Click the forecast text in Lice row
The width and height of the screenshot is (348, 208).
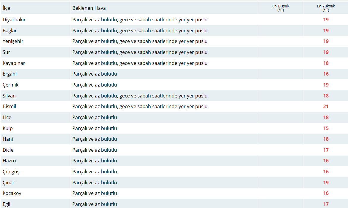point(95,118)
